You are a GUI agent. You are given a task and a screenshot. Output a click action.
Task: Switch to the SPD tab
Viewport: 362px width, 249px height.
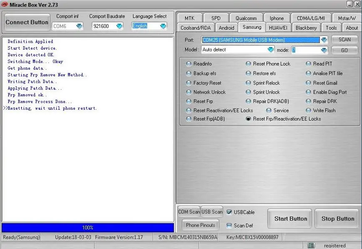tap(216, 18)
